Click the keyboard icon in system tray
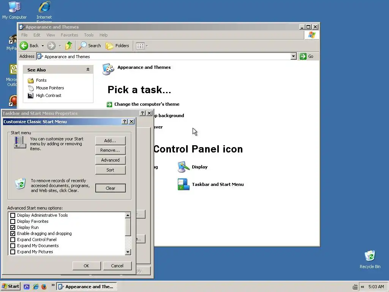Viewport: 389px width, 292px height. tap(355, 287)
